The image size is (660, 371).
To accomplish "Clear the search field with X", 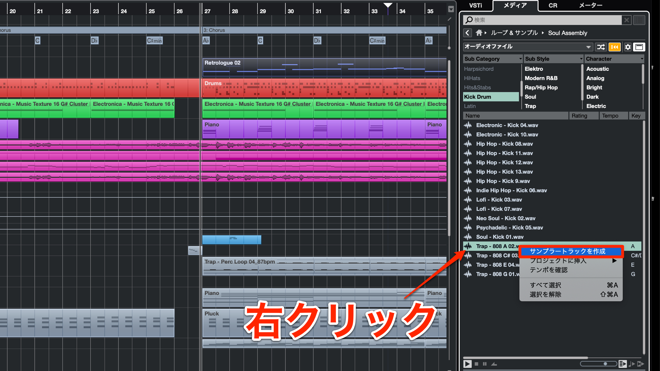I will coord(626,20).
